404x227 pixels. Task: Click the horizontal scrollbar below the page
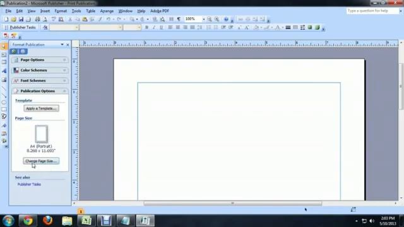tap(233, 203)
